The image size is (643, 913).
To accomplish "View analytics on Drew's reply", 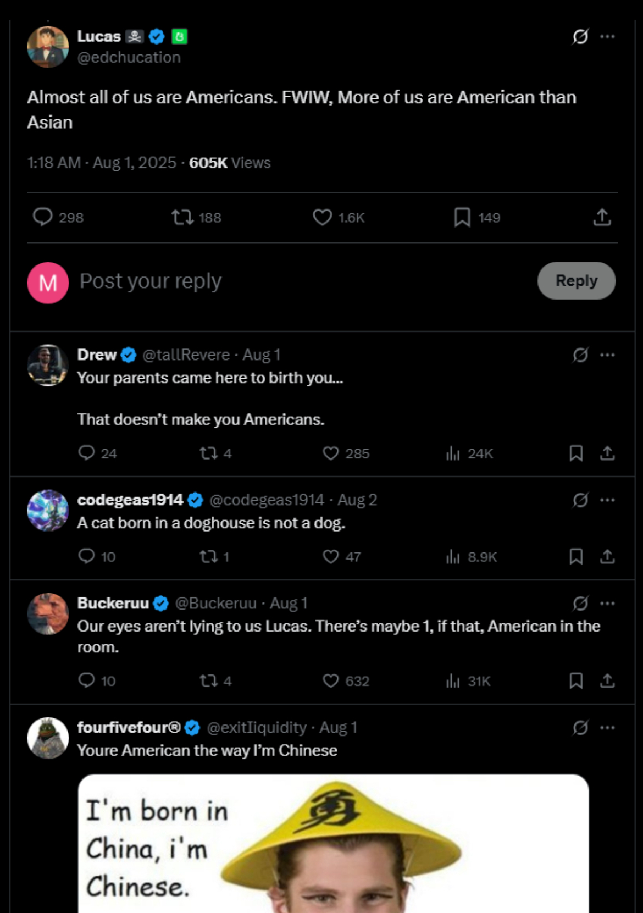I will pos(453,453).
